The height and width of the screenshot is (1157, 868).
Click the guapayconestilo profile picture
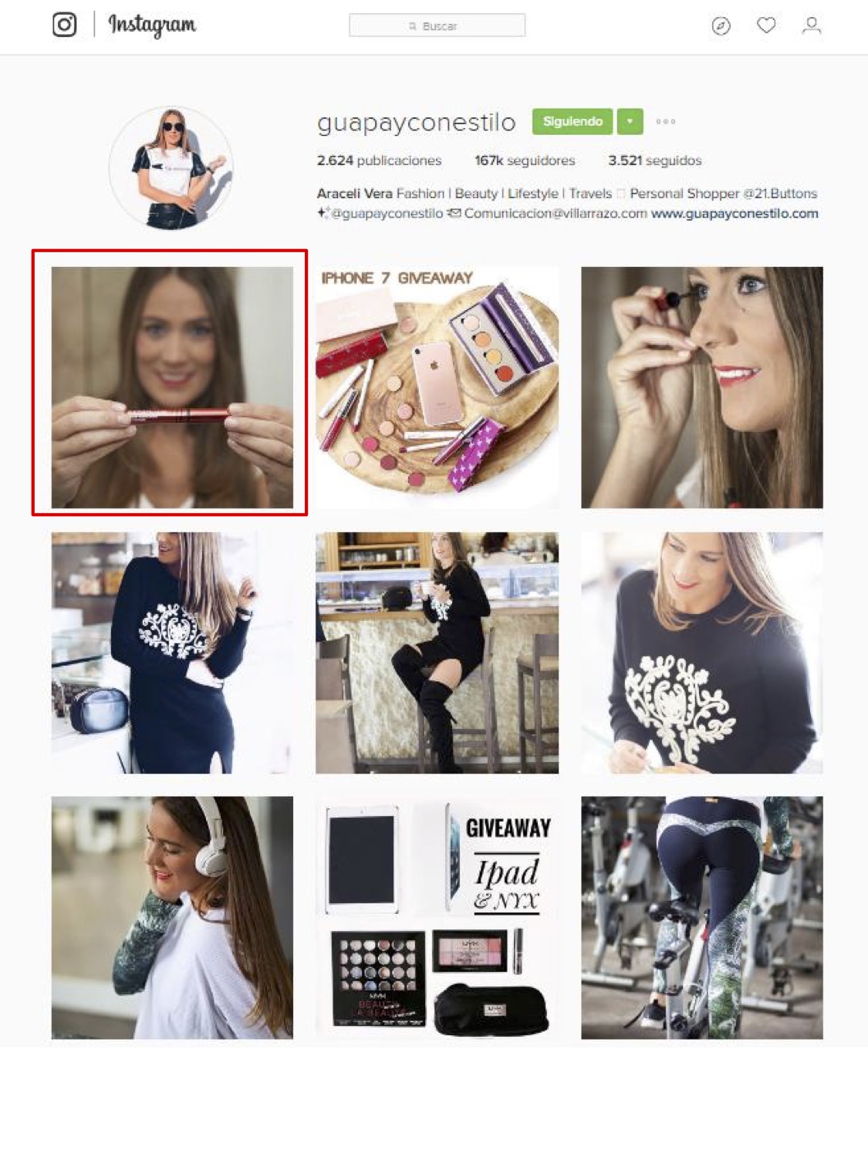coord(171,168)
